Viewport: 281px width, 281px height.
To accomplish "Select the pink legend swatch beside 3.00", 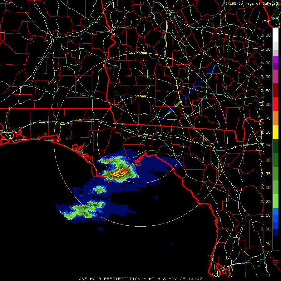I will [x=276, y=76].
